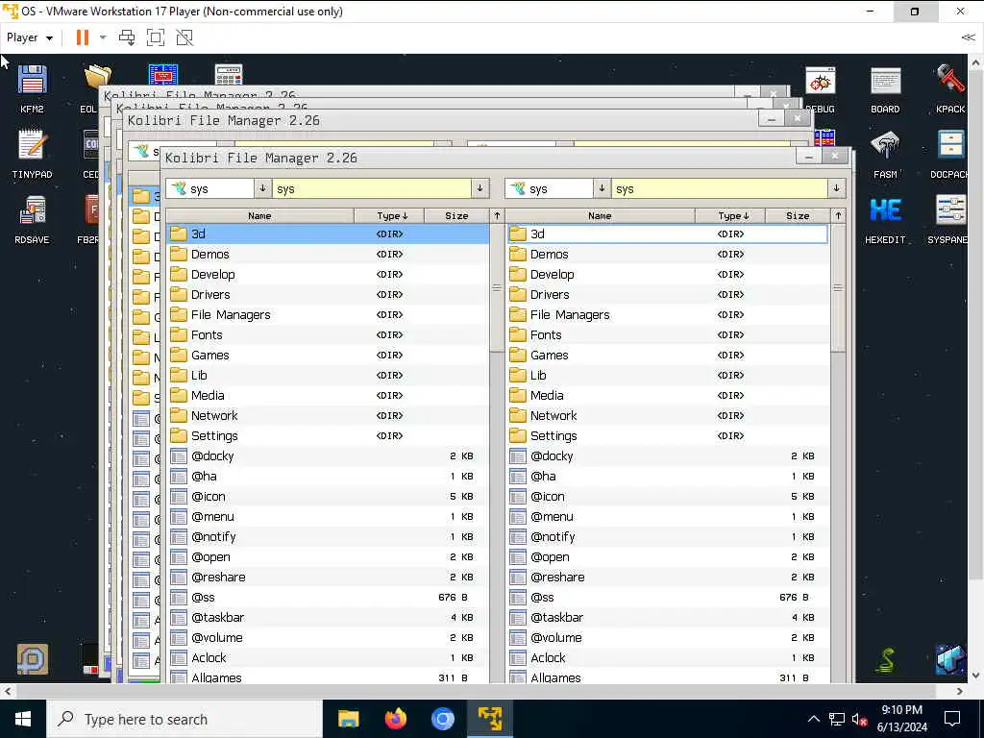984x738 pixels.
Task: Open Windows Start menu
Action: [23, 719]
